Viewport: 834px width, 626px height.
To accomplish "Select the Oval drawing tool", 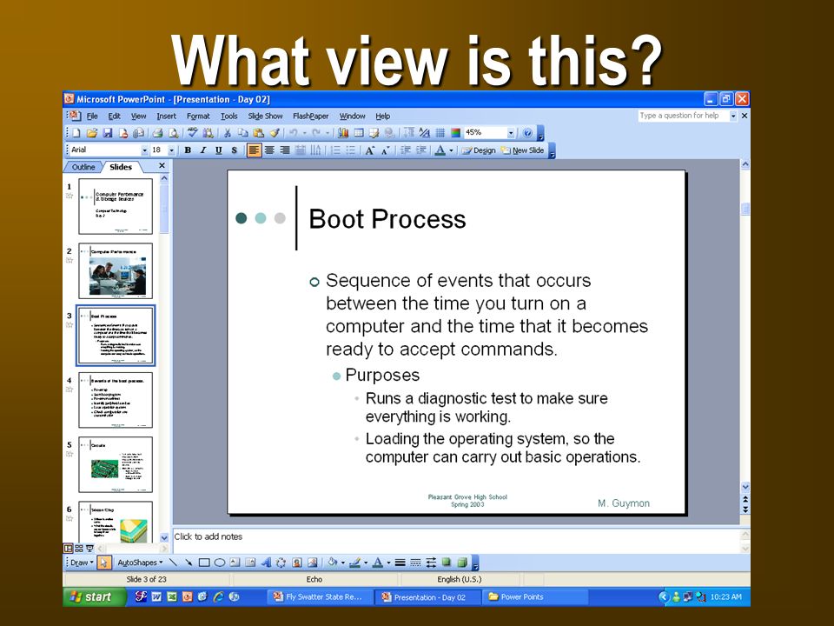I will point(219,563).
